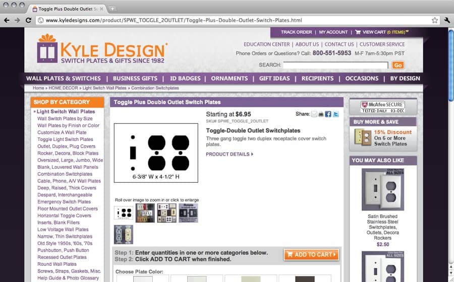Select the second product thumbnail image
Screen dimensions: 454x282
tap(145, 213)
